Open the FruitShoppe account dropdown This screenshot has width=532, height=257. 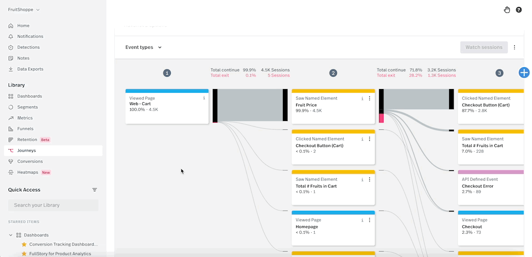tap(24, 10)
